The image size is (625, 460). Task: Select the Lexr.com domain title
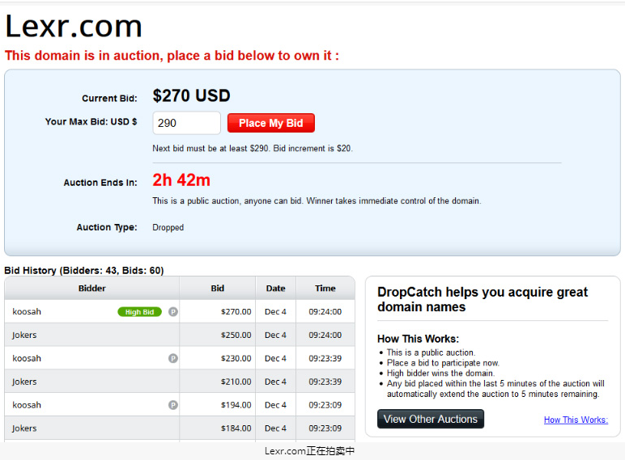coord(74,27)
